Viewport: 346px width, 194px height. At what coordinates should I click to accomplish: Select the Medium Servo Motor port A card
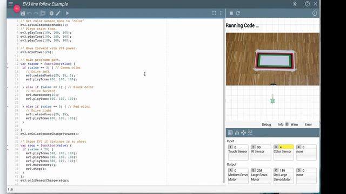[x=238, y=176]
